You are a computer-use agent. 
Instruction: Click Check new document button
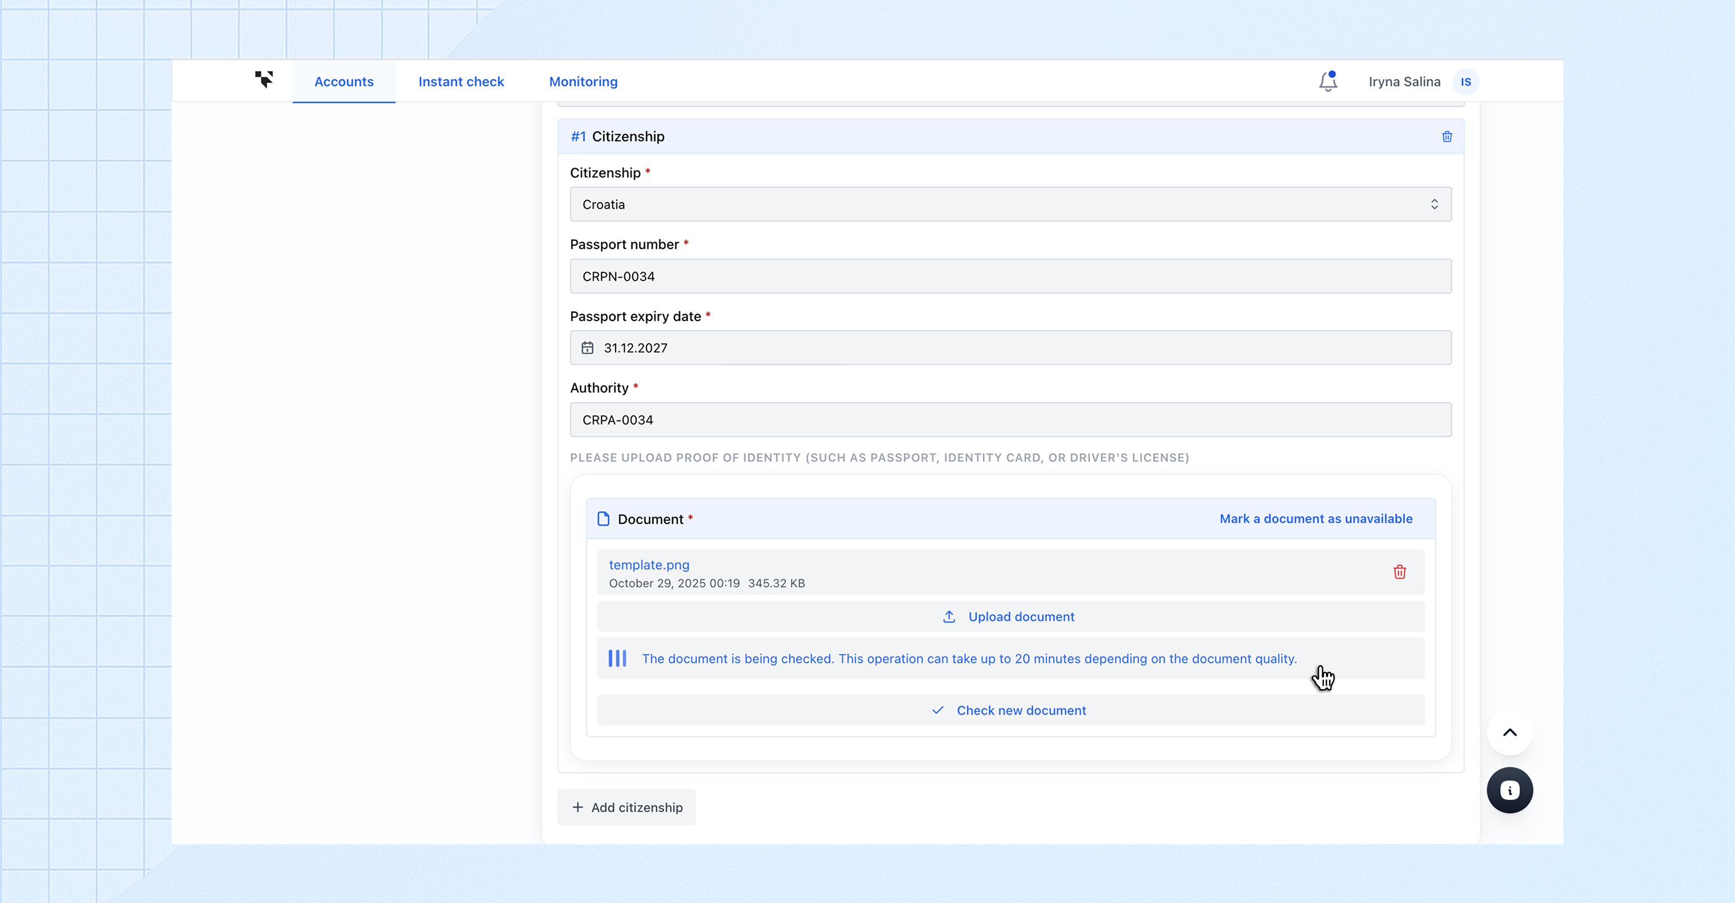coord(1010,711)
